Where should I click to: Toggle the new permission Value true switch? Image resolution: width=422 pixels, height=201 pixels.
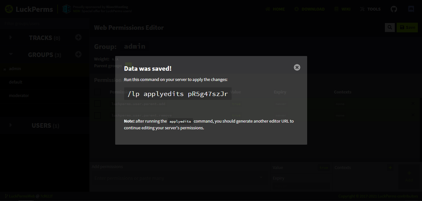pyautogui.click(x=323, y=168)
